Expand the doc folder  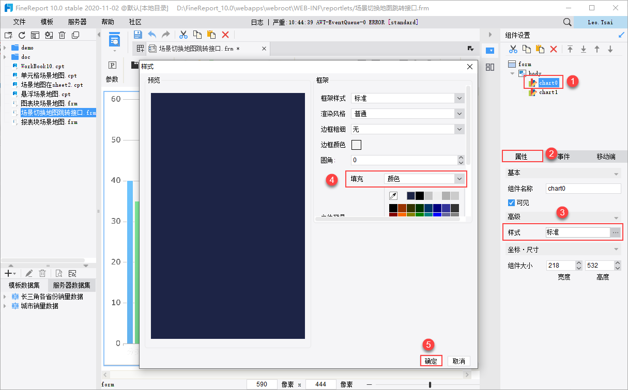click(x=5, y=57)
